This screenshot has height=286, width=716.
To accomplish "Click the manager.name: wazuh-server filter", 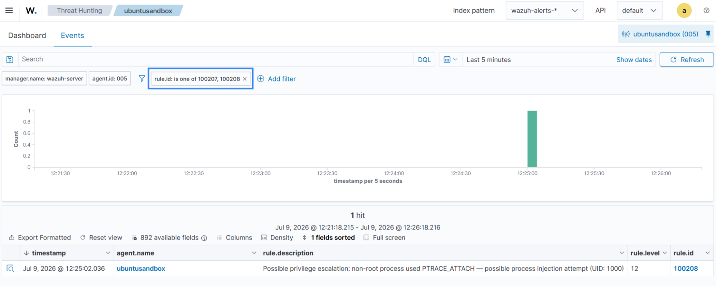I will point(44,78).
